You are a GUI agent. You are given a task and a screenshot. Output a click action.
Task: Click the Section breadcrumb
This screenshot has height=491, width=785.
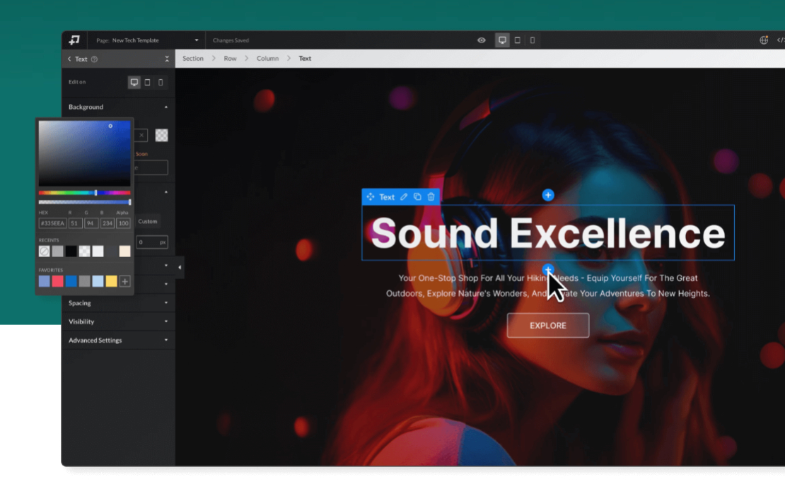(193, 59)
